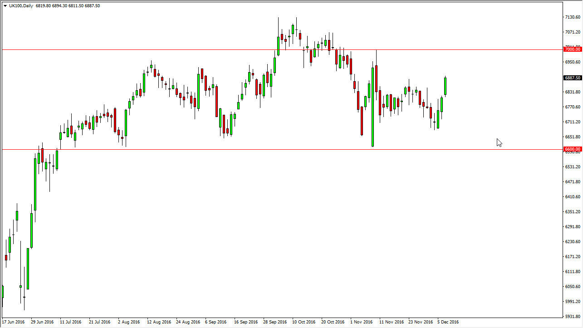This screenshot has width=583, height=328.
Task: Select the horizontal line at 7000.00
Action: (x=181, y=49)
